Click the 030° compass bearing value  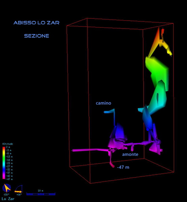tap(6, 195)
